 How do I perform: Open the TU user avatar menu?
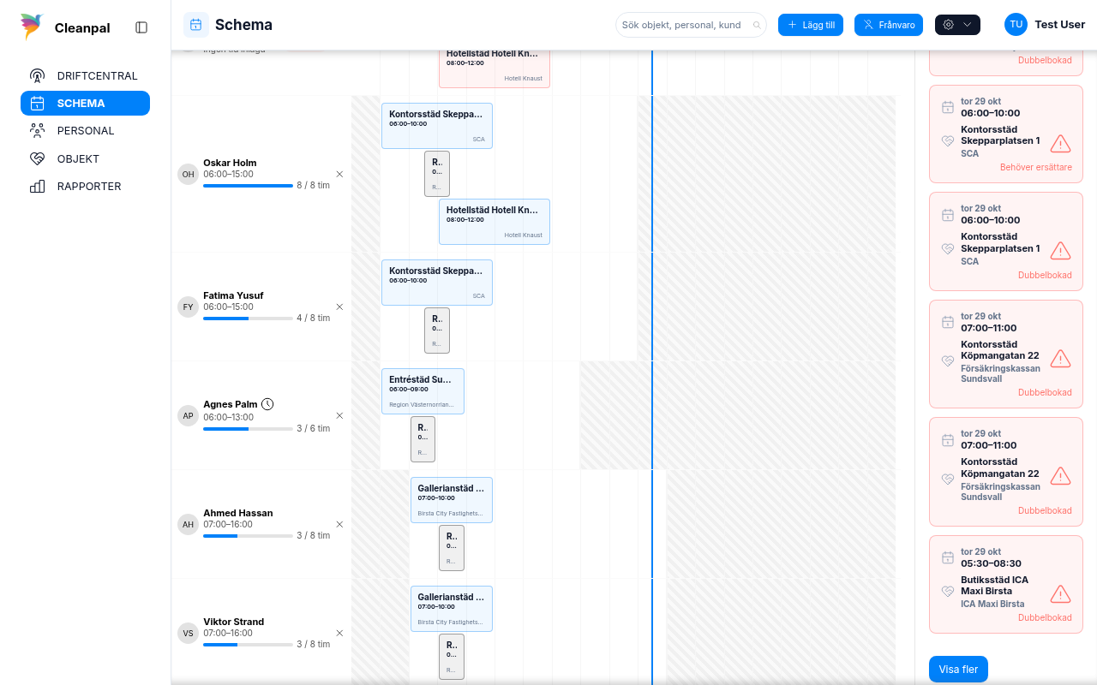1016,25
